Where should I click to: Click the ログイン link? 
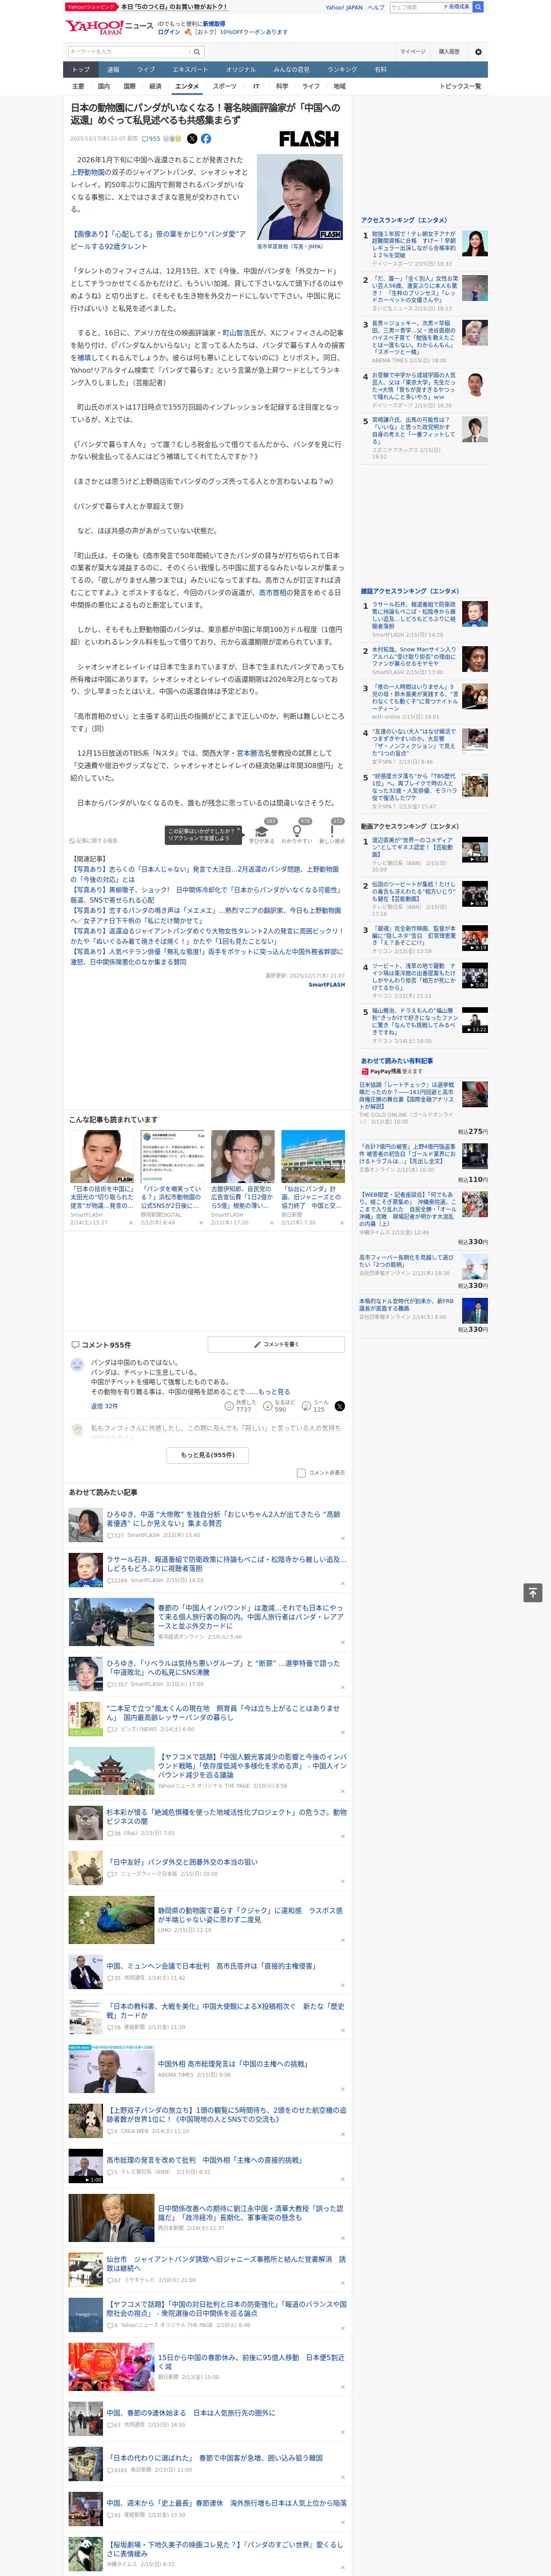pyautogui.click(x=169, y=32)
